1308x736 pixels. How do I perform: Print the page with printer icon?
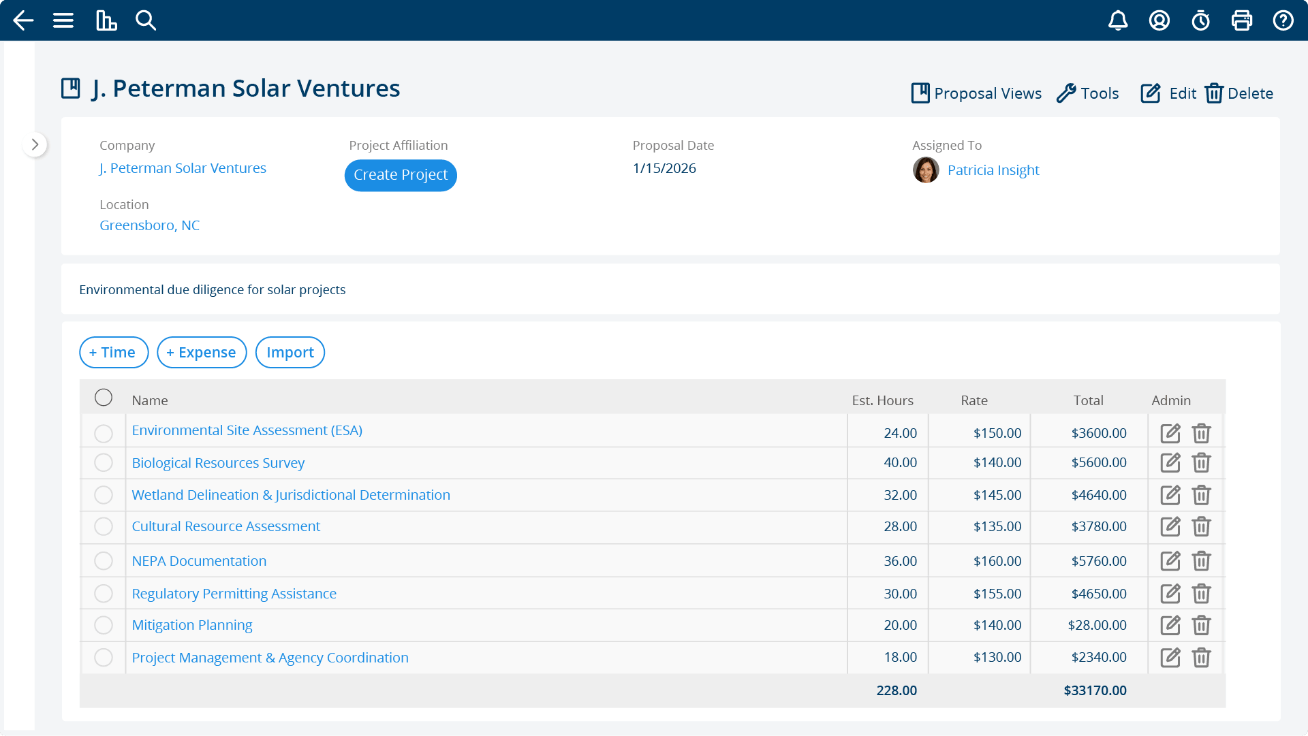[1242, 20]
